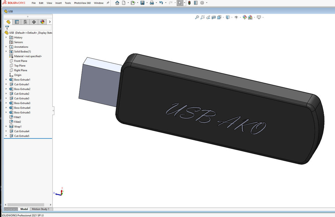Select the DisplayManager colored sphere icon
Viewport: 335px width, 217px height.
(x=42, y=22)
